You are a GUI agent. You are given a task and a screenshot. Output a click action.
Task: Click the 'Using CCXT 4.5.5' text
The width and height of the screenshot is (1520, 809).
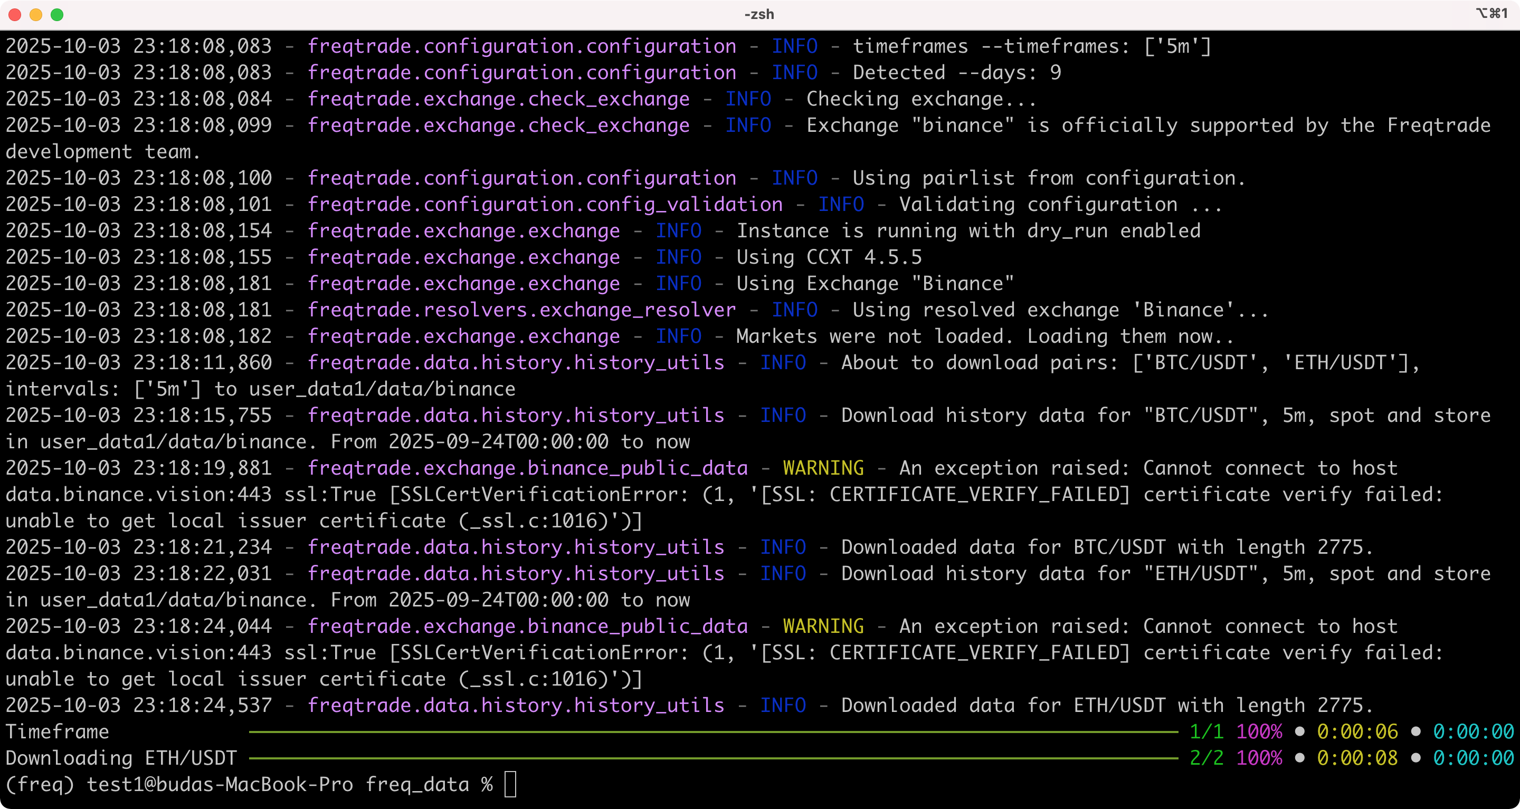[x=829, y=257]
